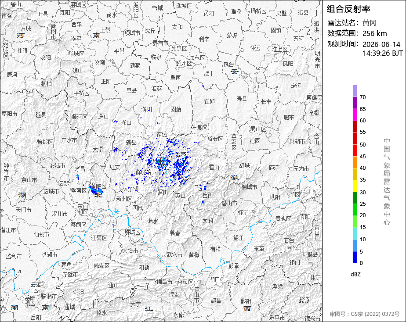Select the 黄陂区 district label
The image size is (406, 322).
click(99, 186)
